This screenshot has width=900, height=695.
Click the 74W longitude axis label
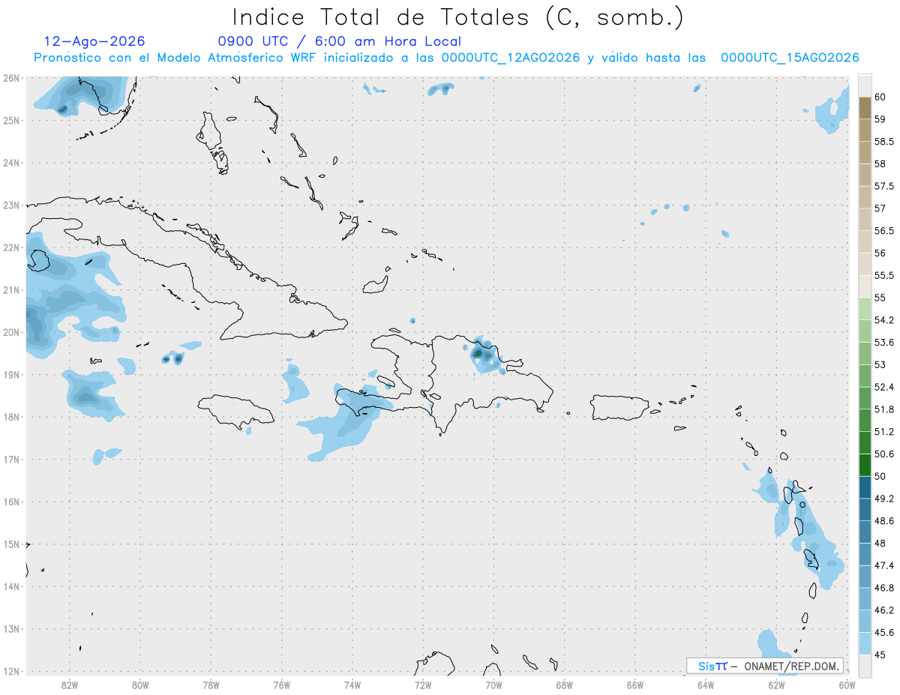coord(352,685)
